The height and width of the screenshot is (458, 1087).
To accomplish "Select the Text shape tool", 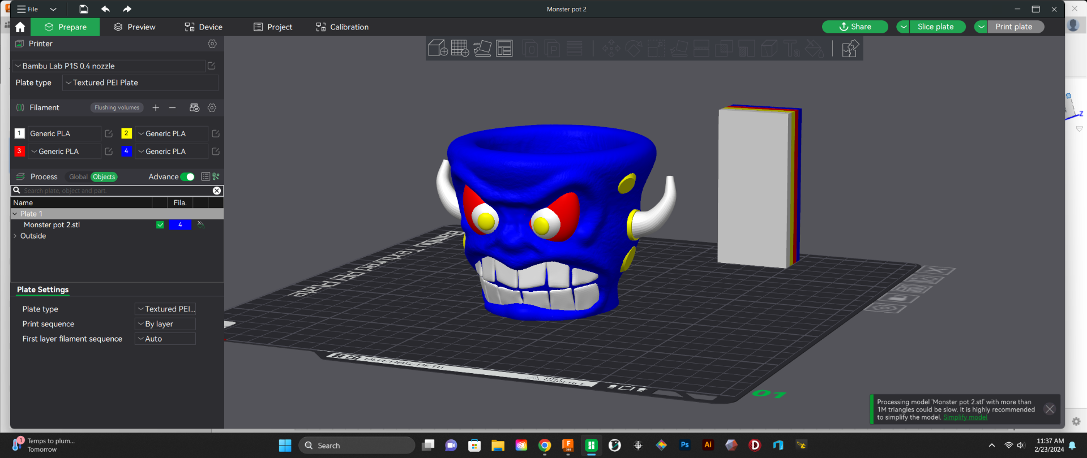I will pyautogui.click(x=792, y=49).
